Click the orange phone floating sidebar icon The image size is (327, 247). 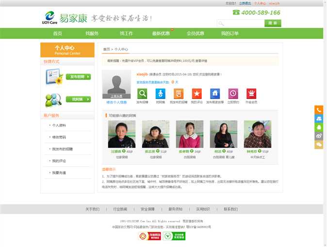tap(319, 110)
